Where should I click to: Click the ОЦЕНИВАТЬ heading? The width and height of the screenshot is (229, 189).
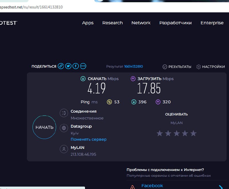176,114
